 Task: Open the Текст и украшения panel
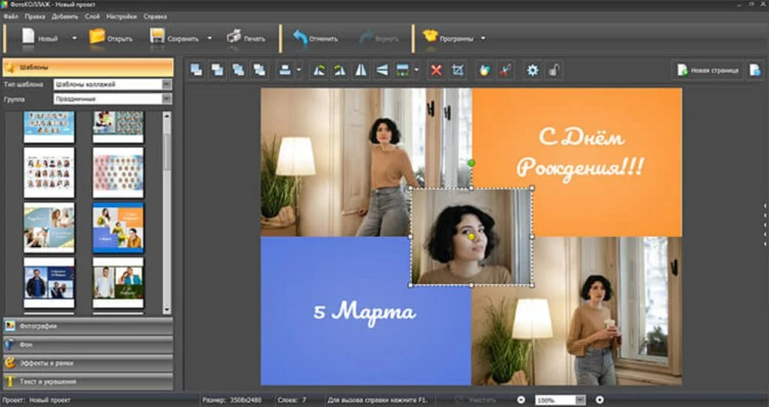[86, 381]
